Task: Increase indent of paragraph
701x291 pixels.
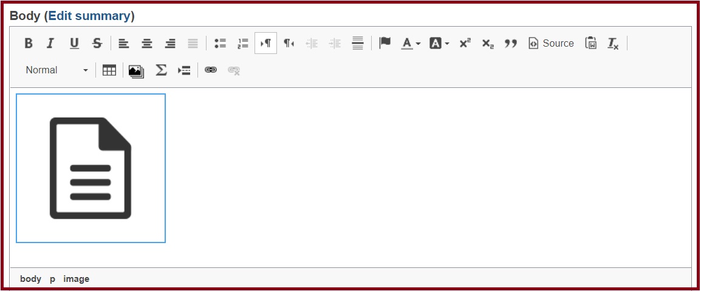Action: point(335,43)
